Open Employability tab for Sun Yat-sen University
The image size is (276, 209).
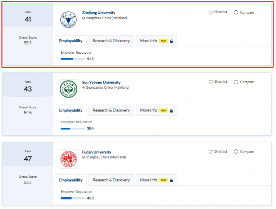(x=71, y=110)
